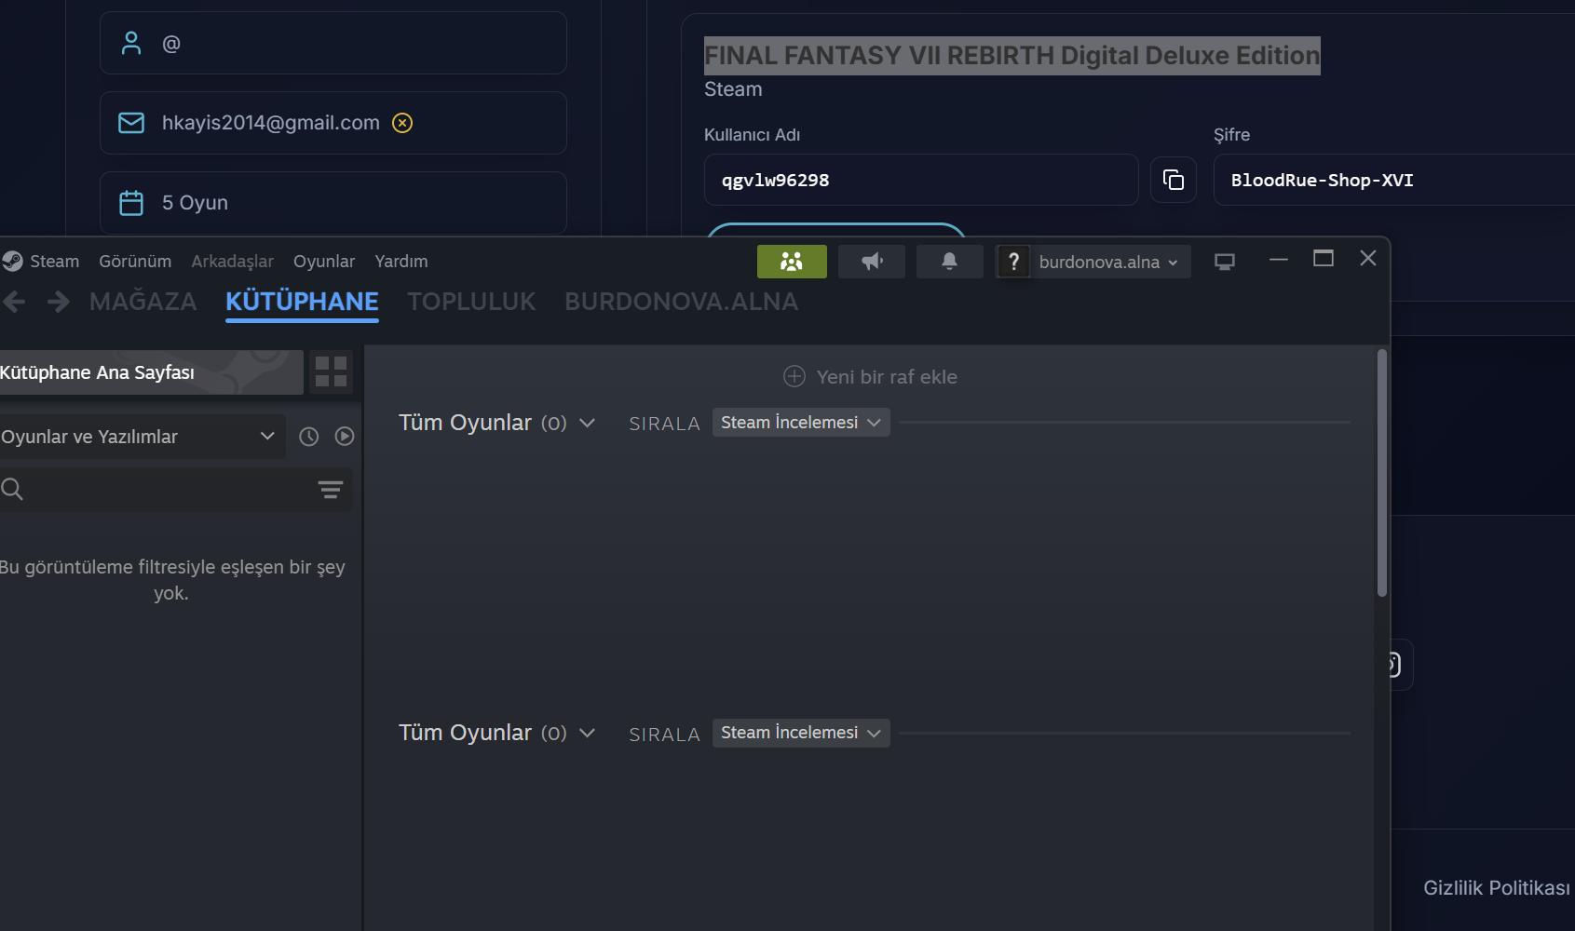Open Steam announcements megaphone icon
The height and width of the screenshot is (931, 1575).
(872, 262)
